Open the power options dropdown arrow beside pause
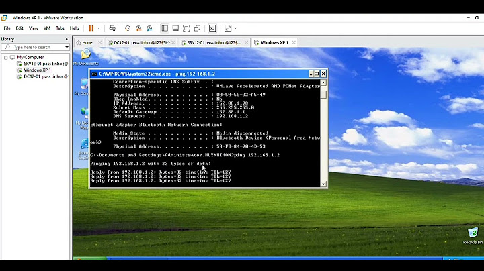This screenshot has width=484, height=271. pyautogui.click(x=99, y=28)
